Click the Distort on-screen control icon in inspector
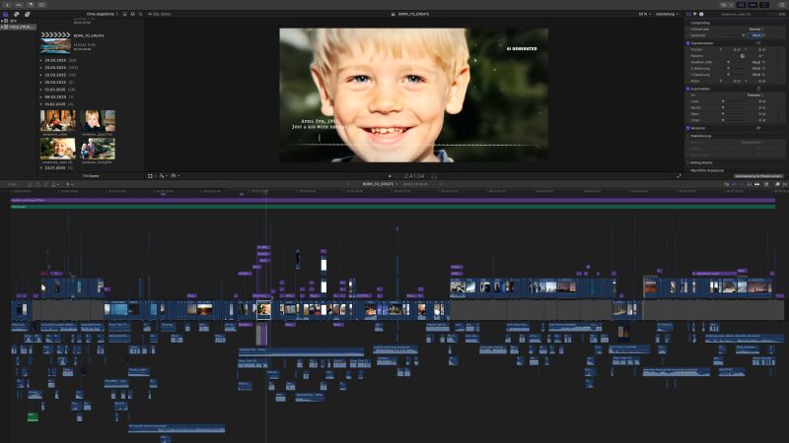The width and height of the screenshot is (789, 443). tap(758, 128)
